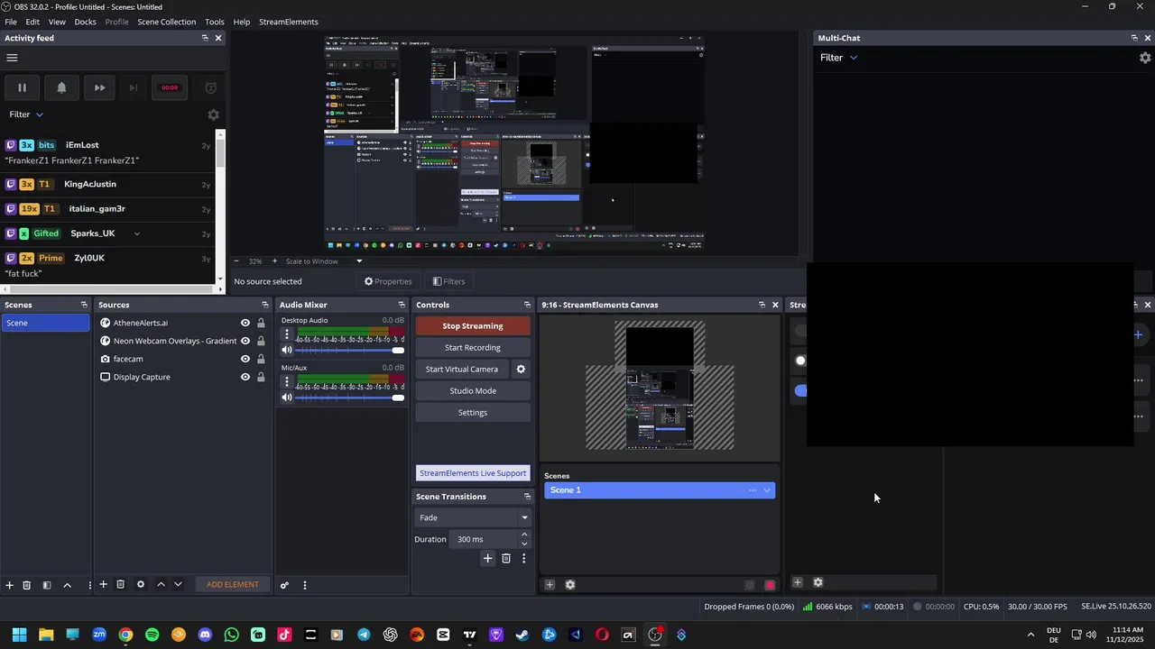Open Desktop Audio three-dot options

pos(287,334)
